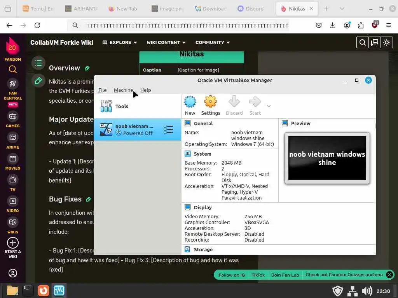This screenshot has height=298, width=398.
Task: Click Fandom sidebar search icon
Action: pyautogui.click(x=12, y=69)
